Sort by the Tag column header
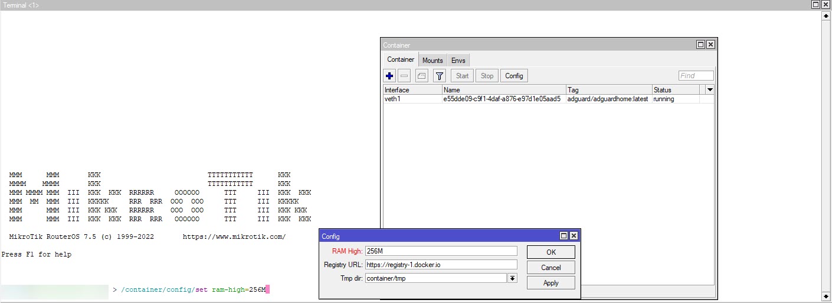The width and height of the screenshot is (832, 303). pyautogui.click(x=609, y=90)
